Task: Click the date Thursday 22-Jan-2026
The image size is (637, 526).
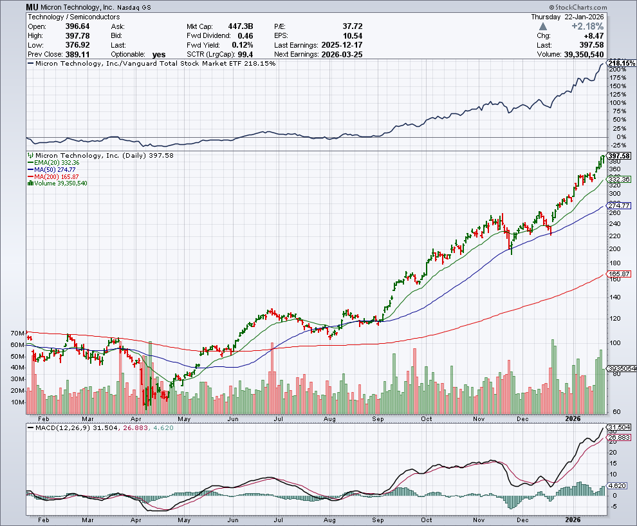Action: 567,17
